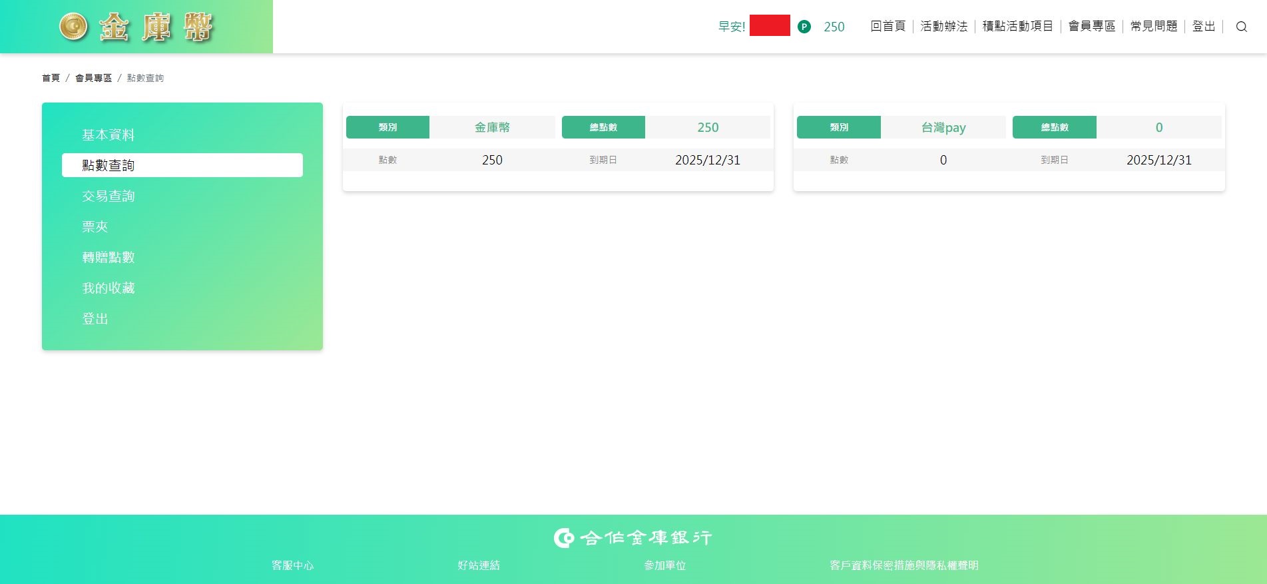The height and width of the screenshot is (584, 1267).
Task: Go to 票夾 in the sidebar
Action: [95, 226]
